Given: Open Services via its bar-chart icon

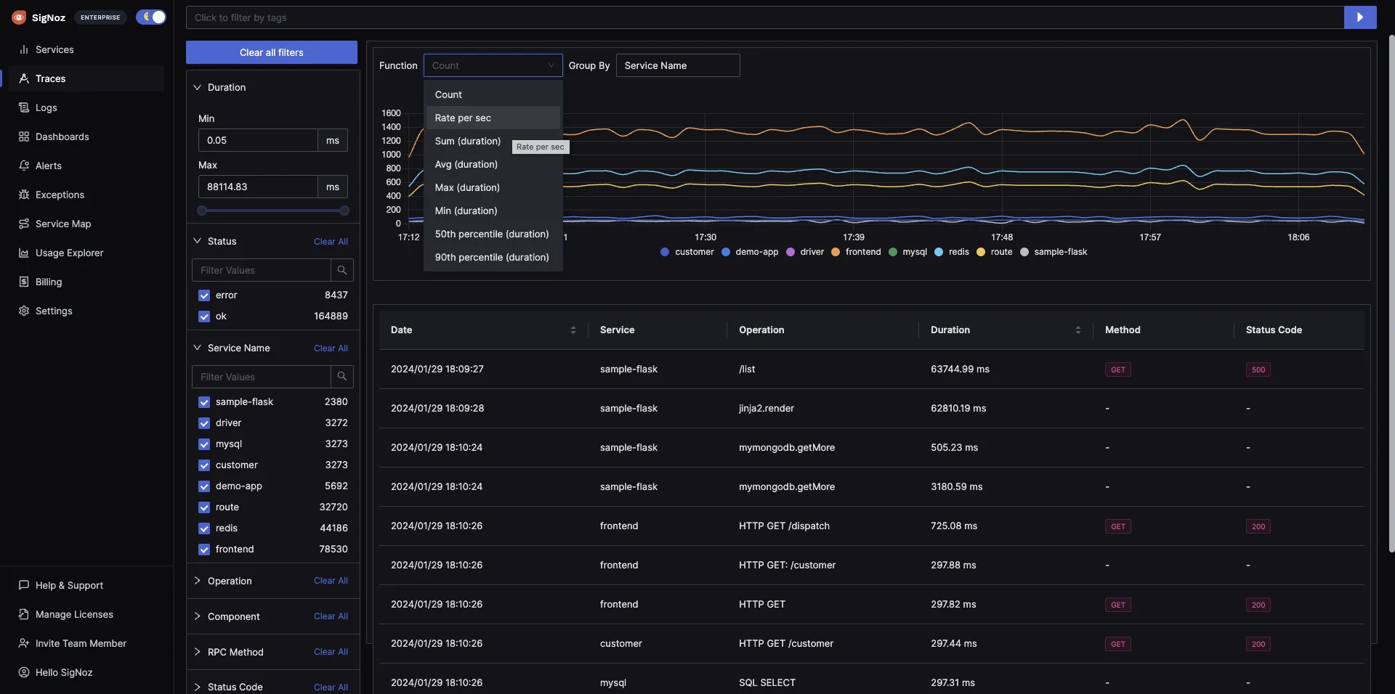Looking at the screenshot, I should point(24,49).
